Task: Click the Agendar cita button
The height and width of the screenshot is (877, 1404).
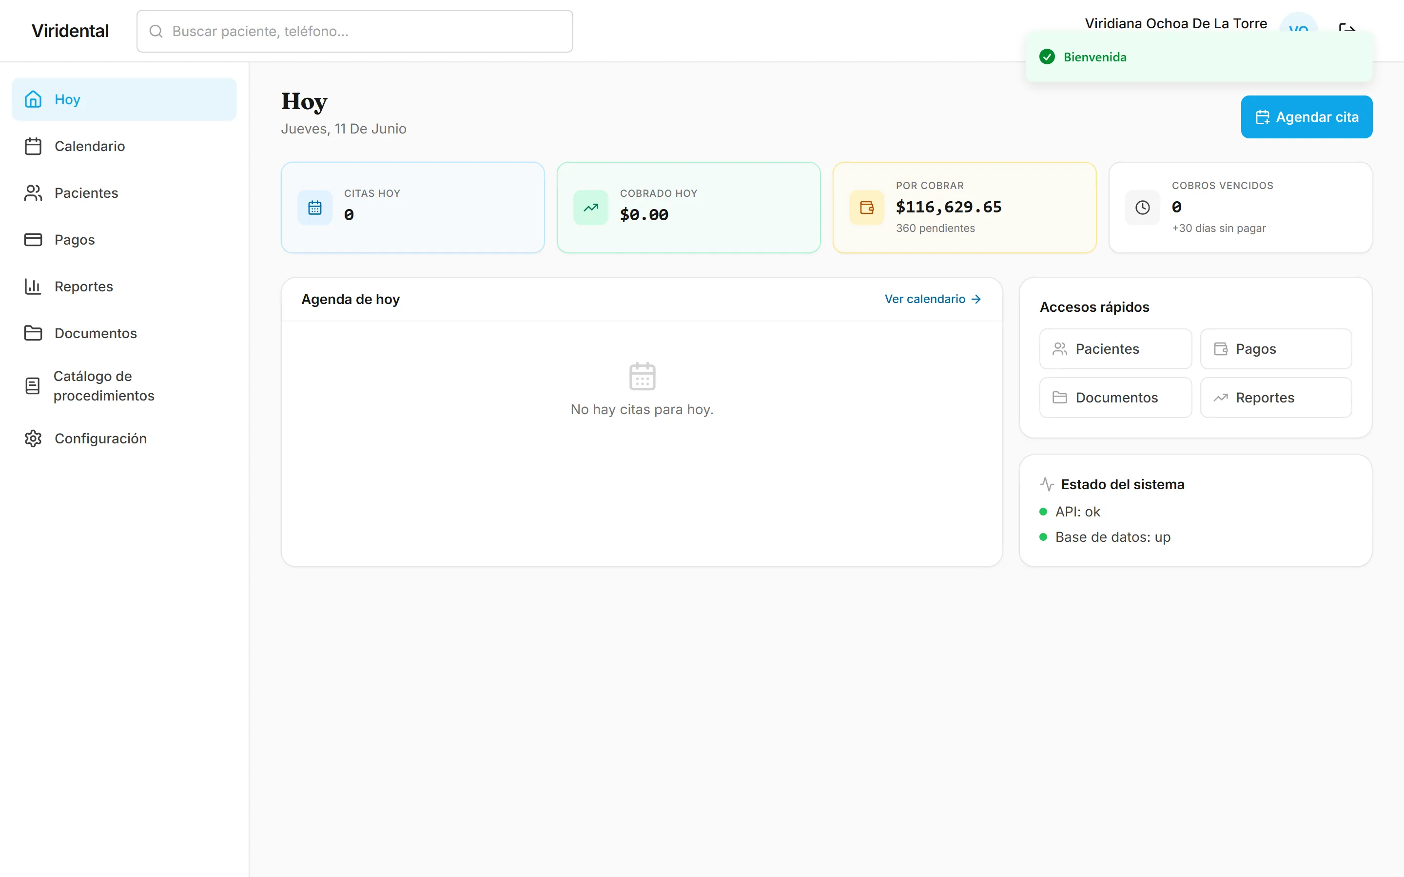Action: click(x=1306, y=117)
